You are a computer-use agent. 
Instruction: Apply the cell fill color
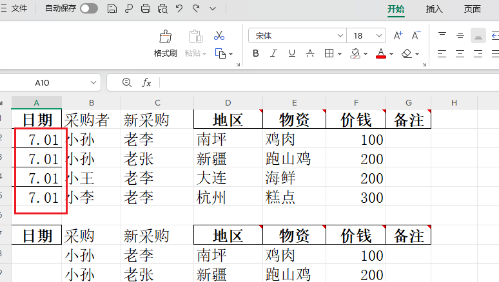(355, 53)
